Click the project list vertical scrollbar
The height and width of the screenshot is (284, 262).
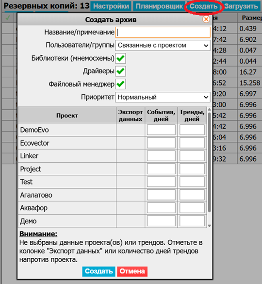tap(209, 162)
